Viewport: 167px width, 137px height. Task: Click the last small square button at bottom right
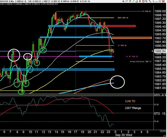pyautogui.click(x=164, y=131)
